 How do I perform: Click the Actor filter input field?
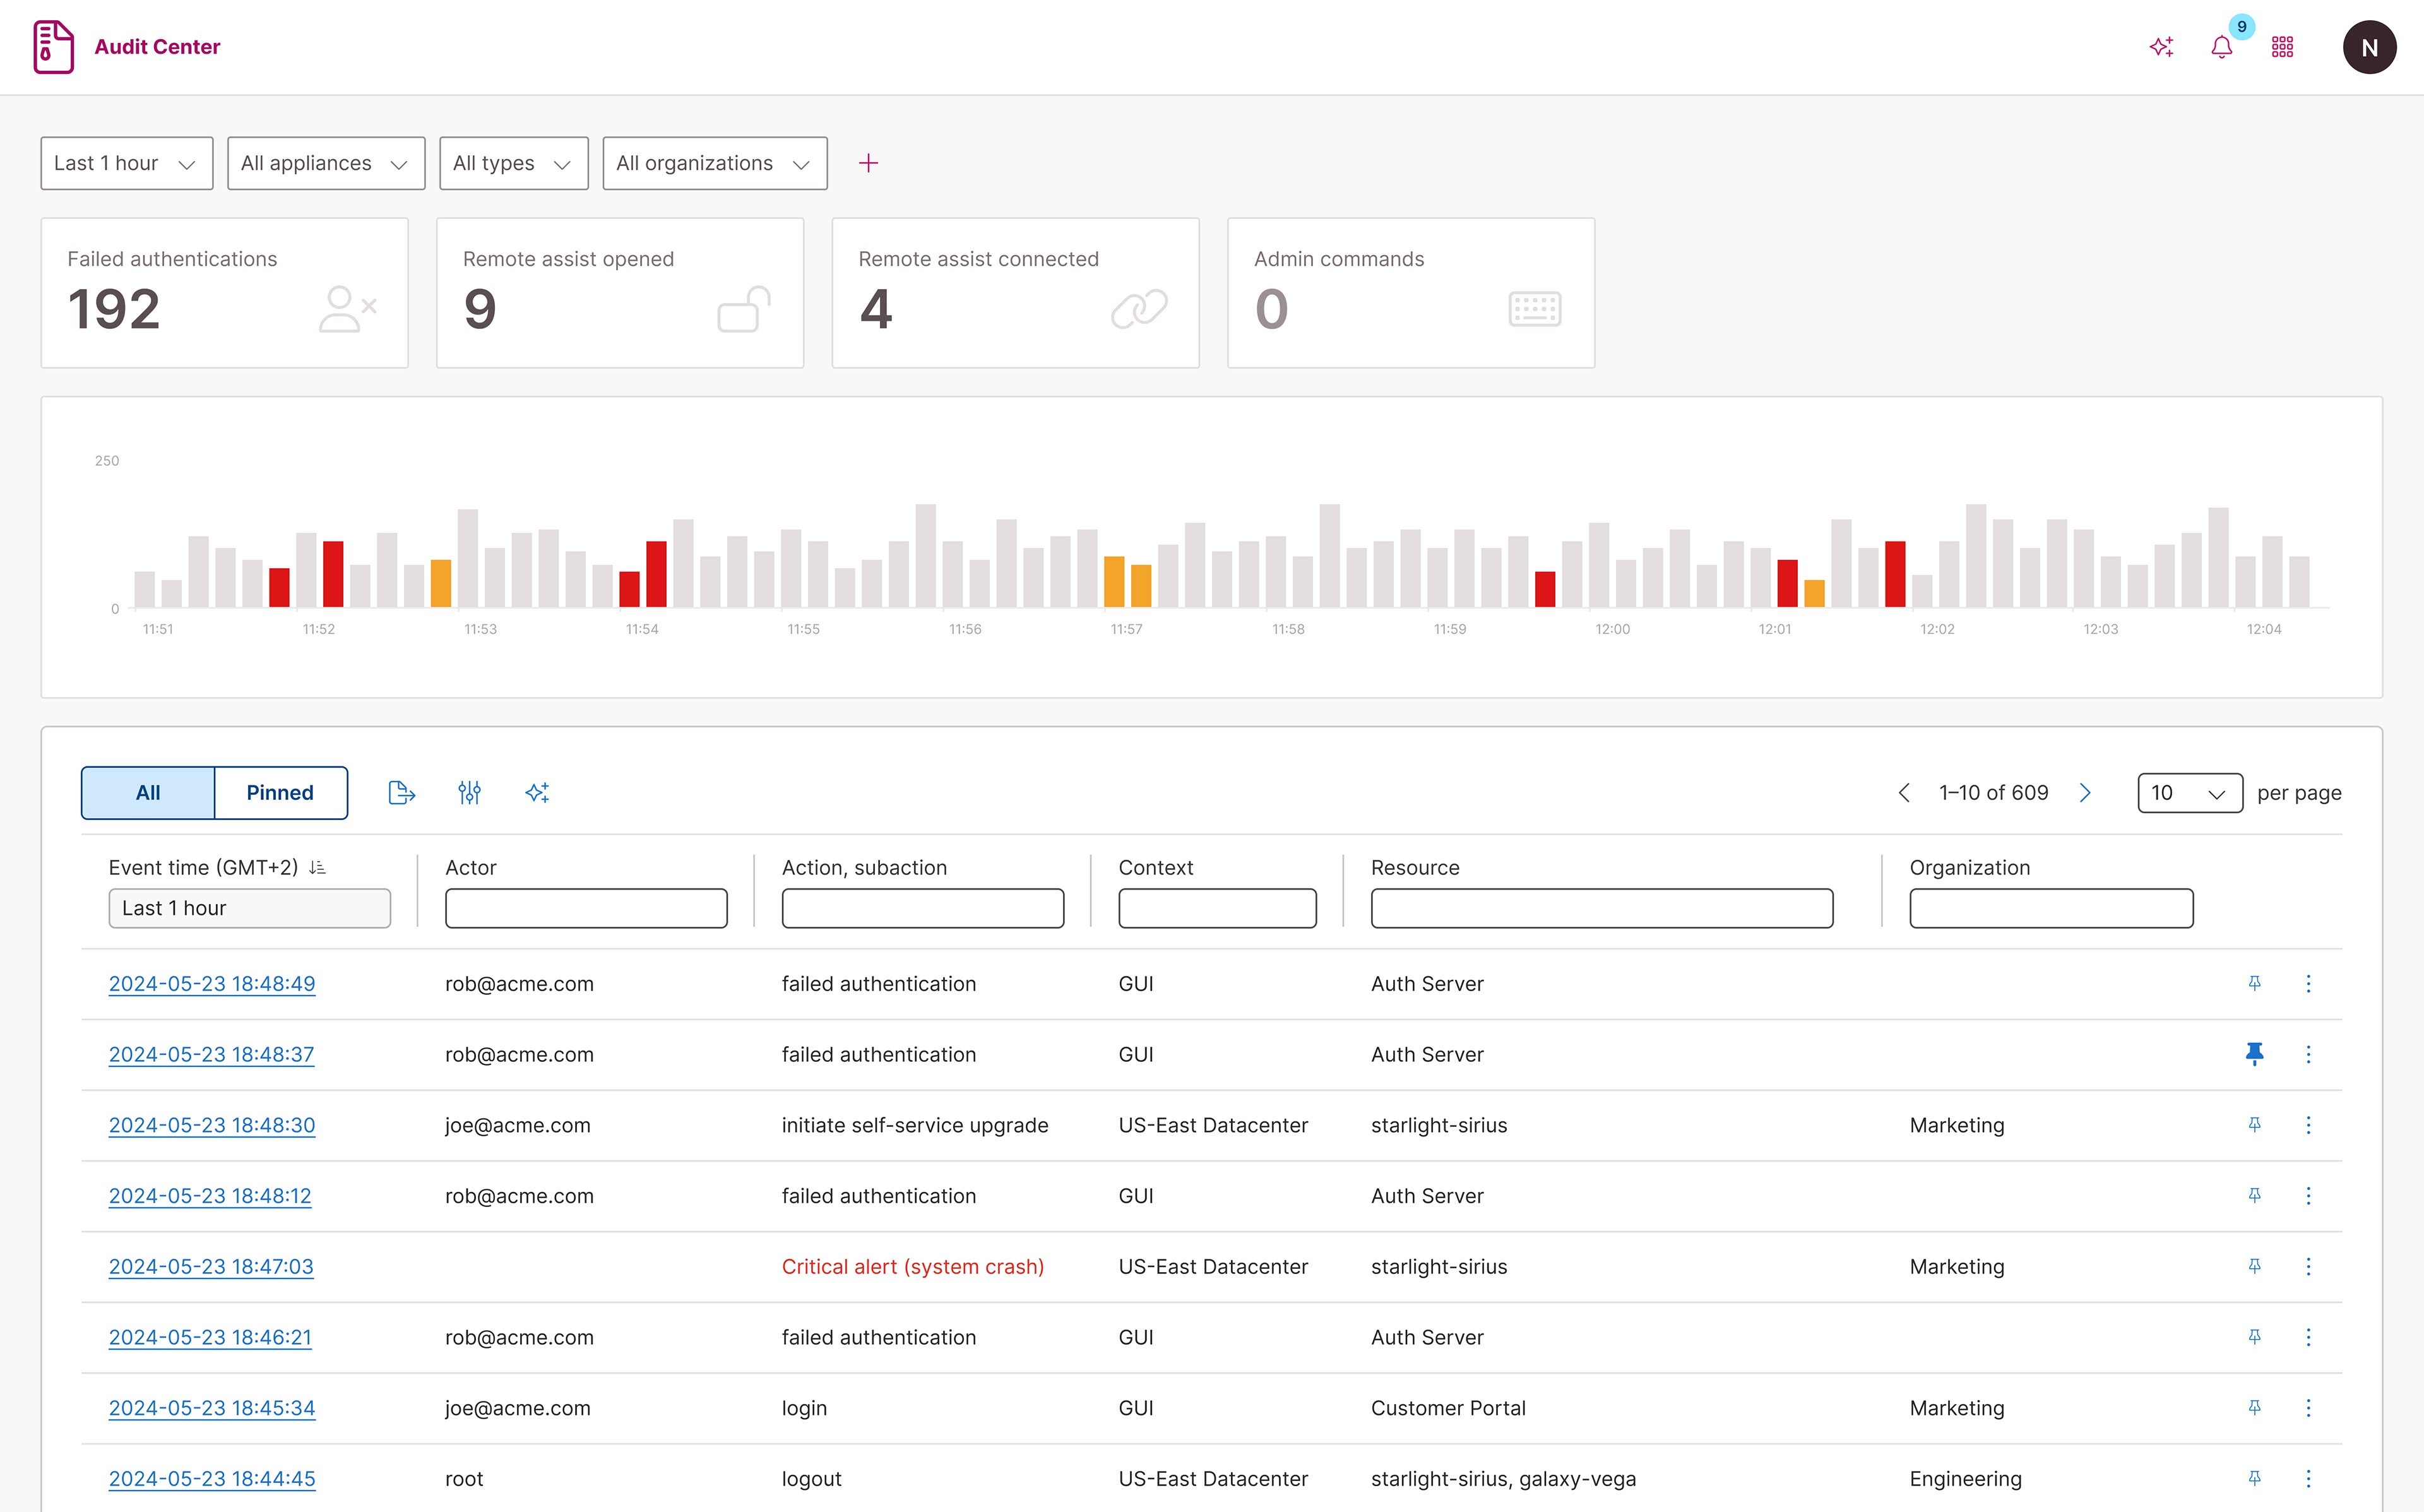586,908
